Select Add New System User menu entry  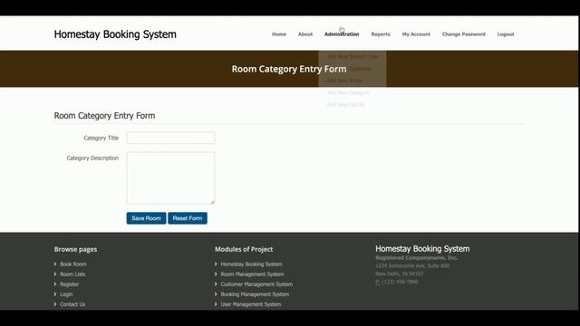(353, 56)
